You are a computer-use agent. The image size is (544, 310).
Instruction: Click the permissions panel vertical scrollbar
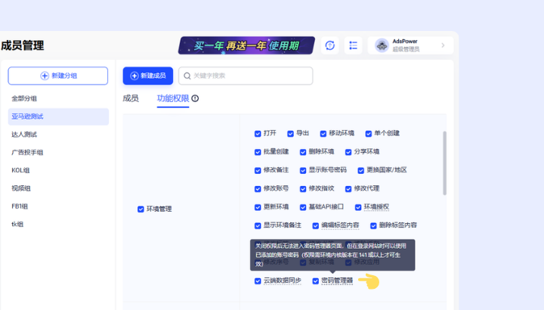444,163
